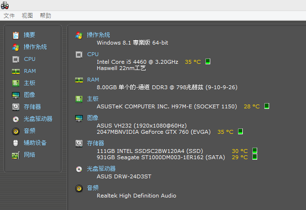
Task: Select 光盘驱动器 in sidebar
Action: 38,119
